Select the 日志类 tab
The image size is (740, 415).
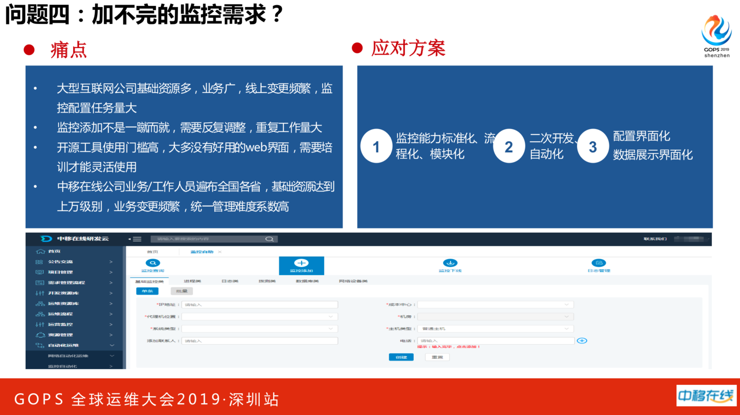(230, 282)
